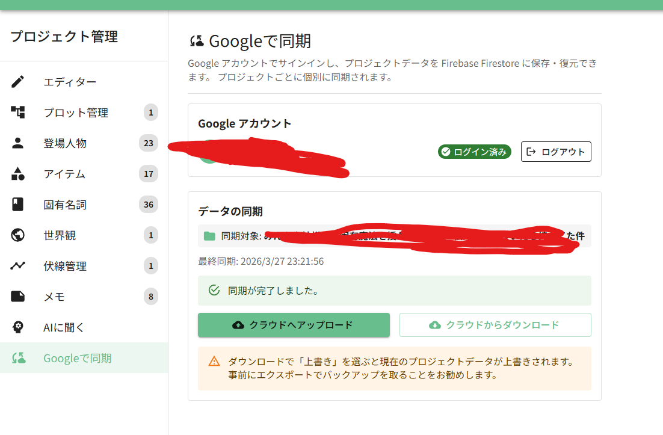Click the shapes icon for アイテム

click(18, 174)
